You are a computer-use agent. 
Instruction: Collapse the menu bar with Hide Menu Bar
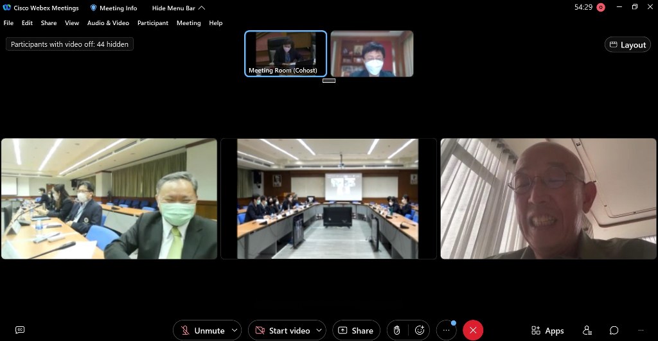point(178,8)
